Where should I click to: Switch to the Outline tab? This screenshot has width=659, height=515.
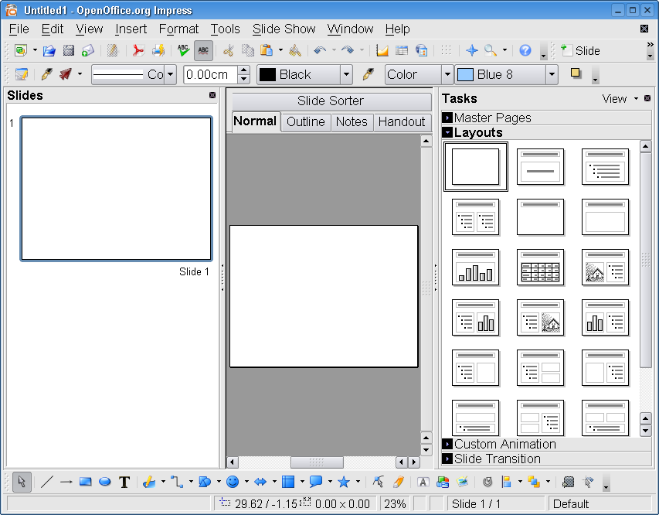[x=305, y=122]
